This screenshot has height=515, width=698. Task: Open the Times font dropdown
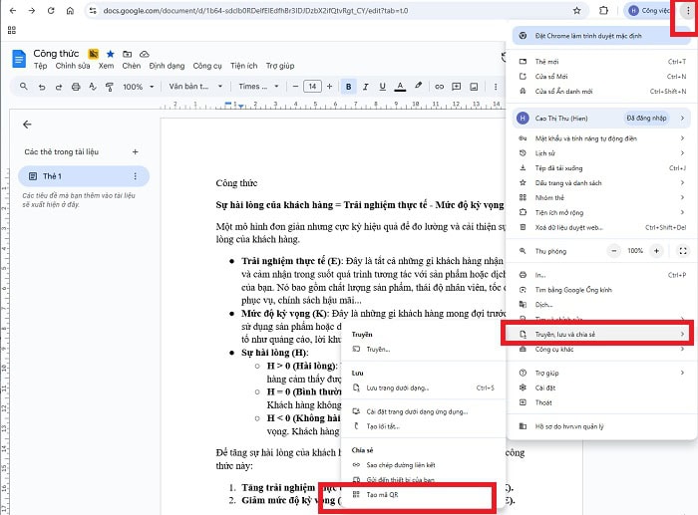coord(258,87)
